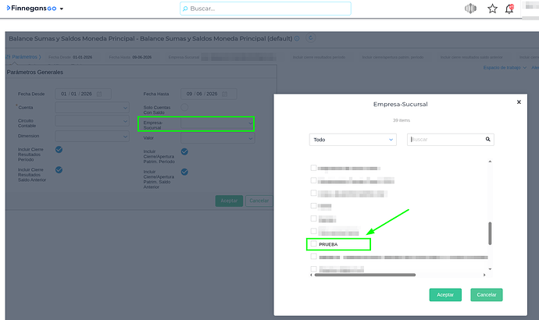Screen dimensions: 539x320
Task: Open the notifications bell icon
Action: 509,9
